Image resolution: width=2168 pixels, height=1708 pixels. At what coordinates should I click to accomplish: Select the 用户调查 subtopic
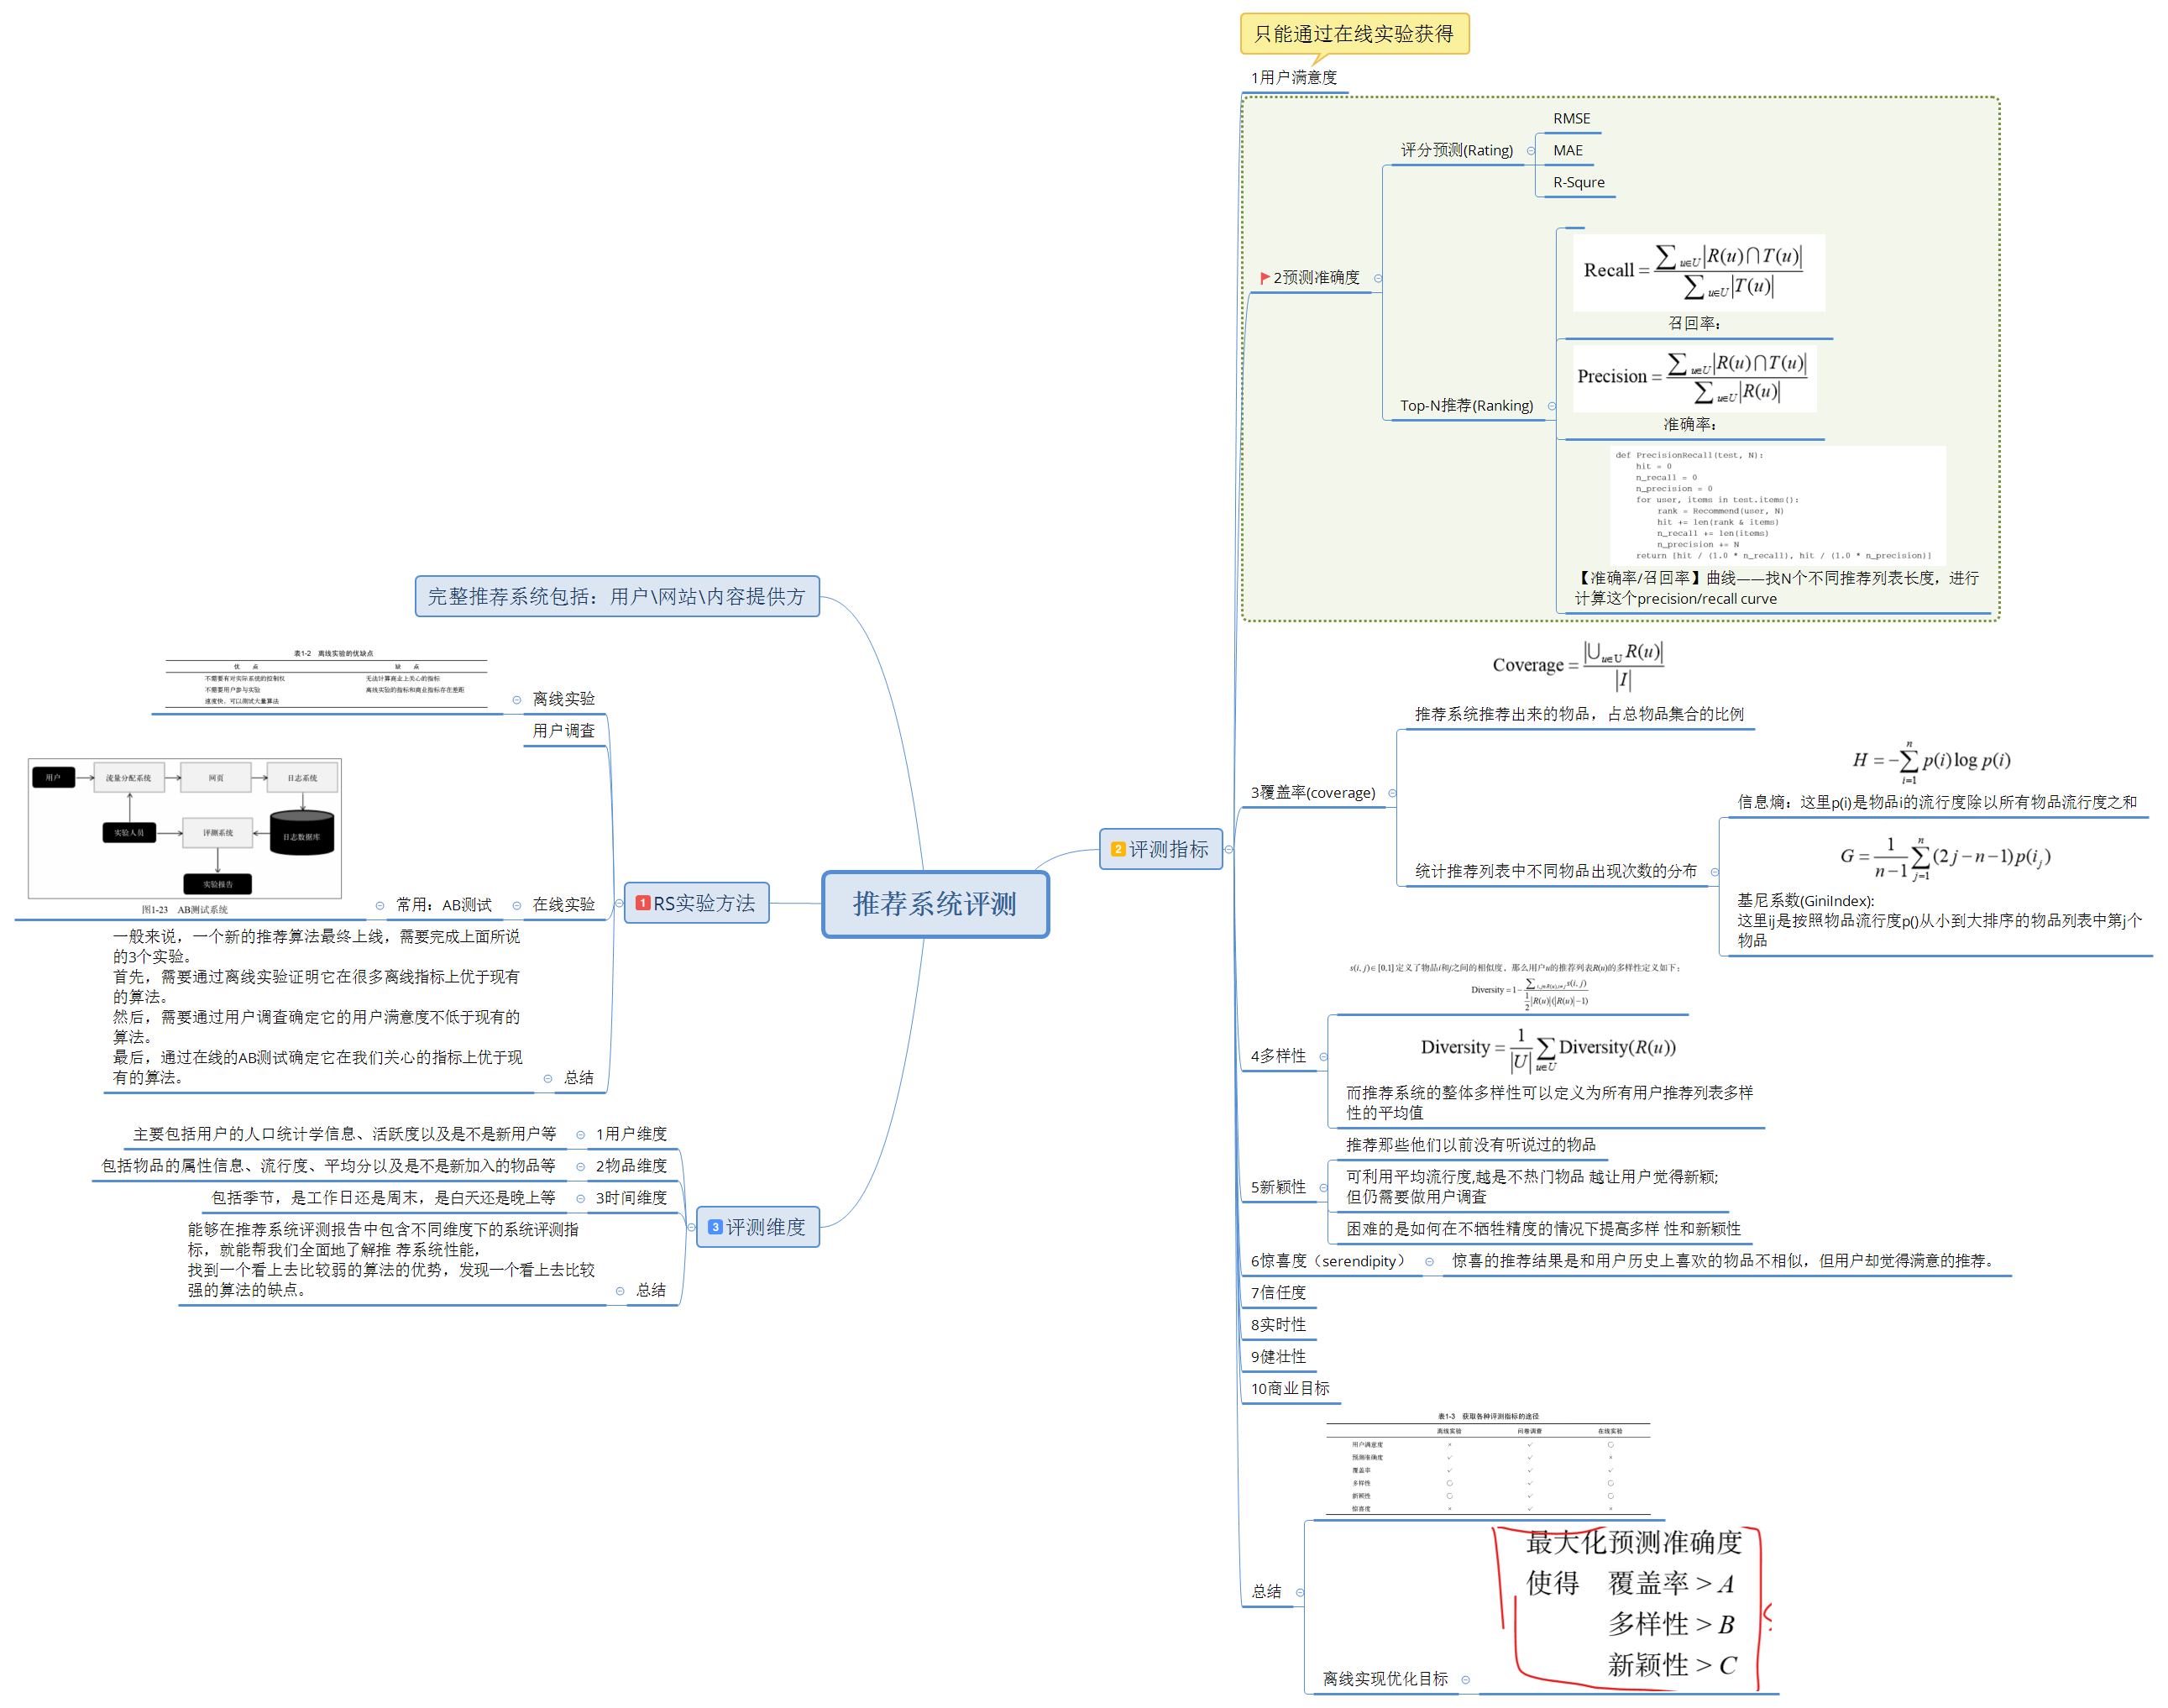(563, 731)
